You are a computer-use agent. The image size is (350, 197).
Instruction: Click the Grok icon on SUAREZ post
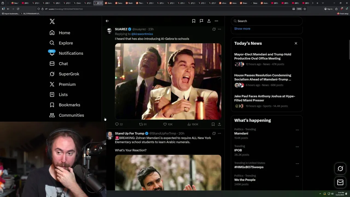214,29
